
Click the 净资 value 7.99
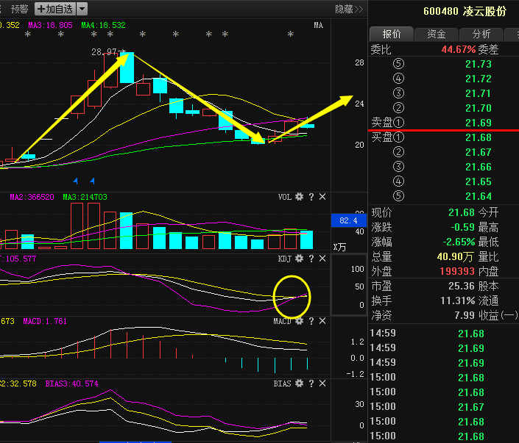point(465,315)
